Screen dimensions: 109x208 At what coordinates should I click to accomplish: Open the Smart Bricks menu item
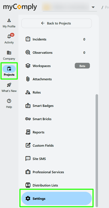coord(56,119)
